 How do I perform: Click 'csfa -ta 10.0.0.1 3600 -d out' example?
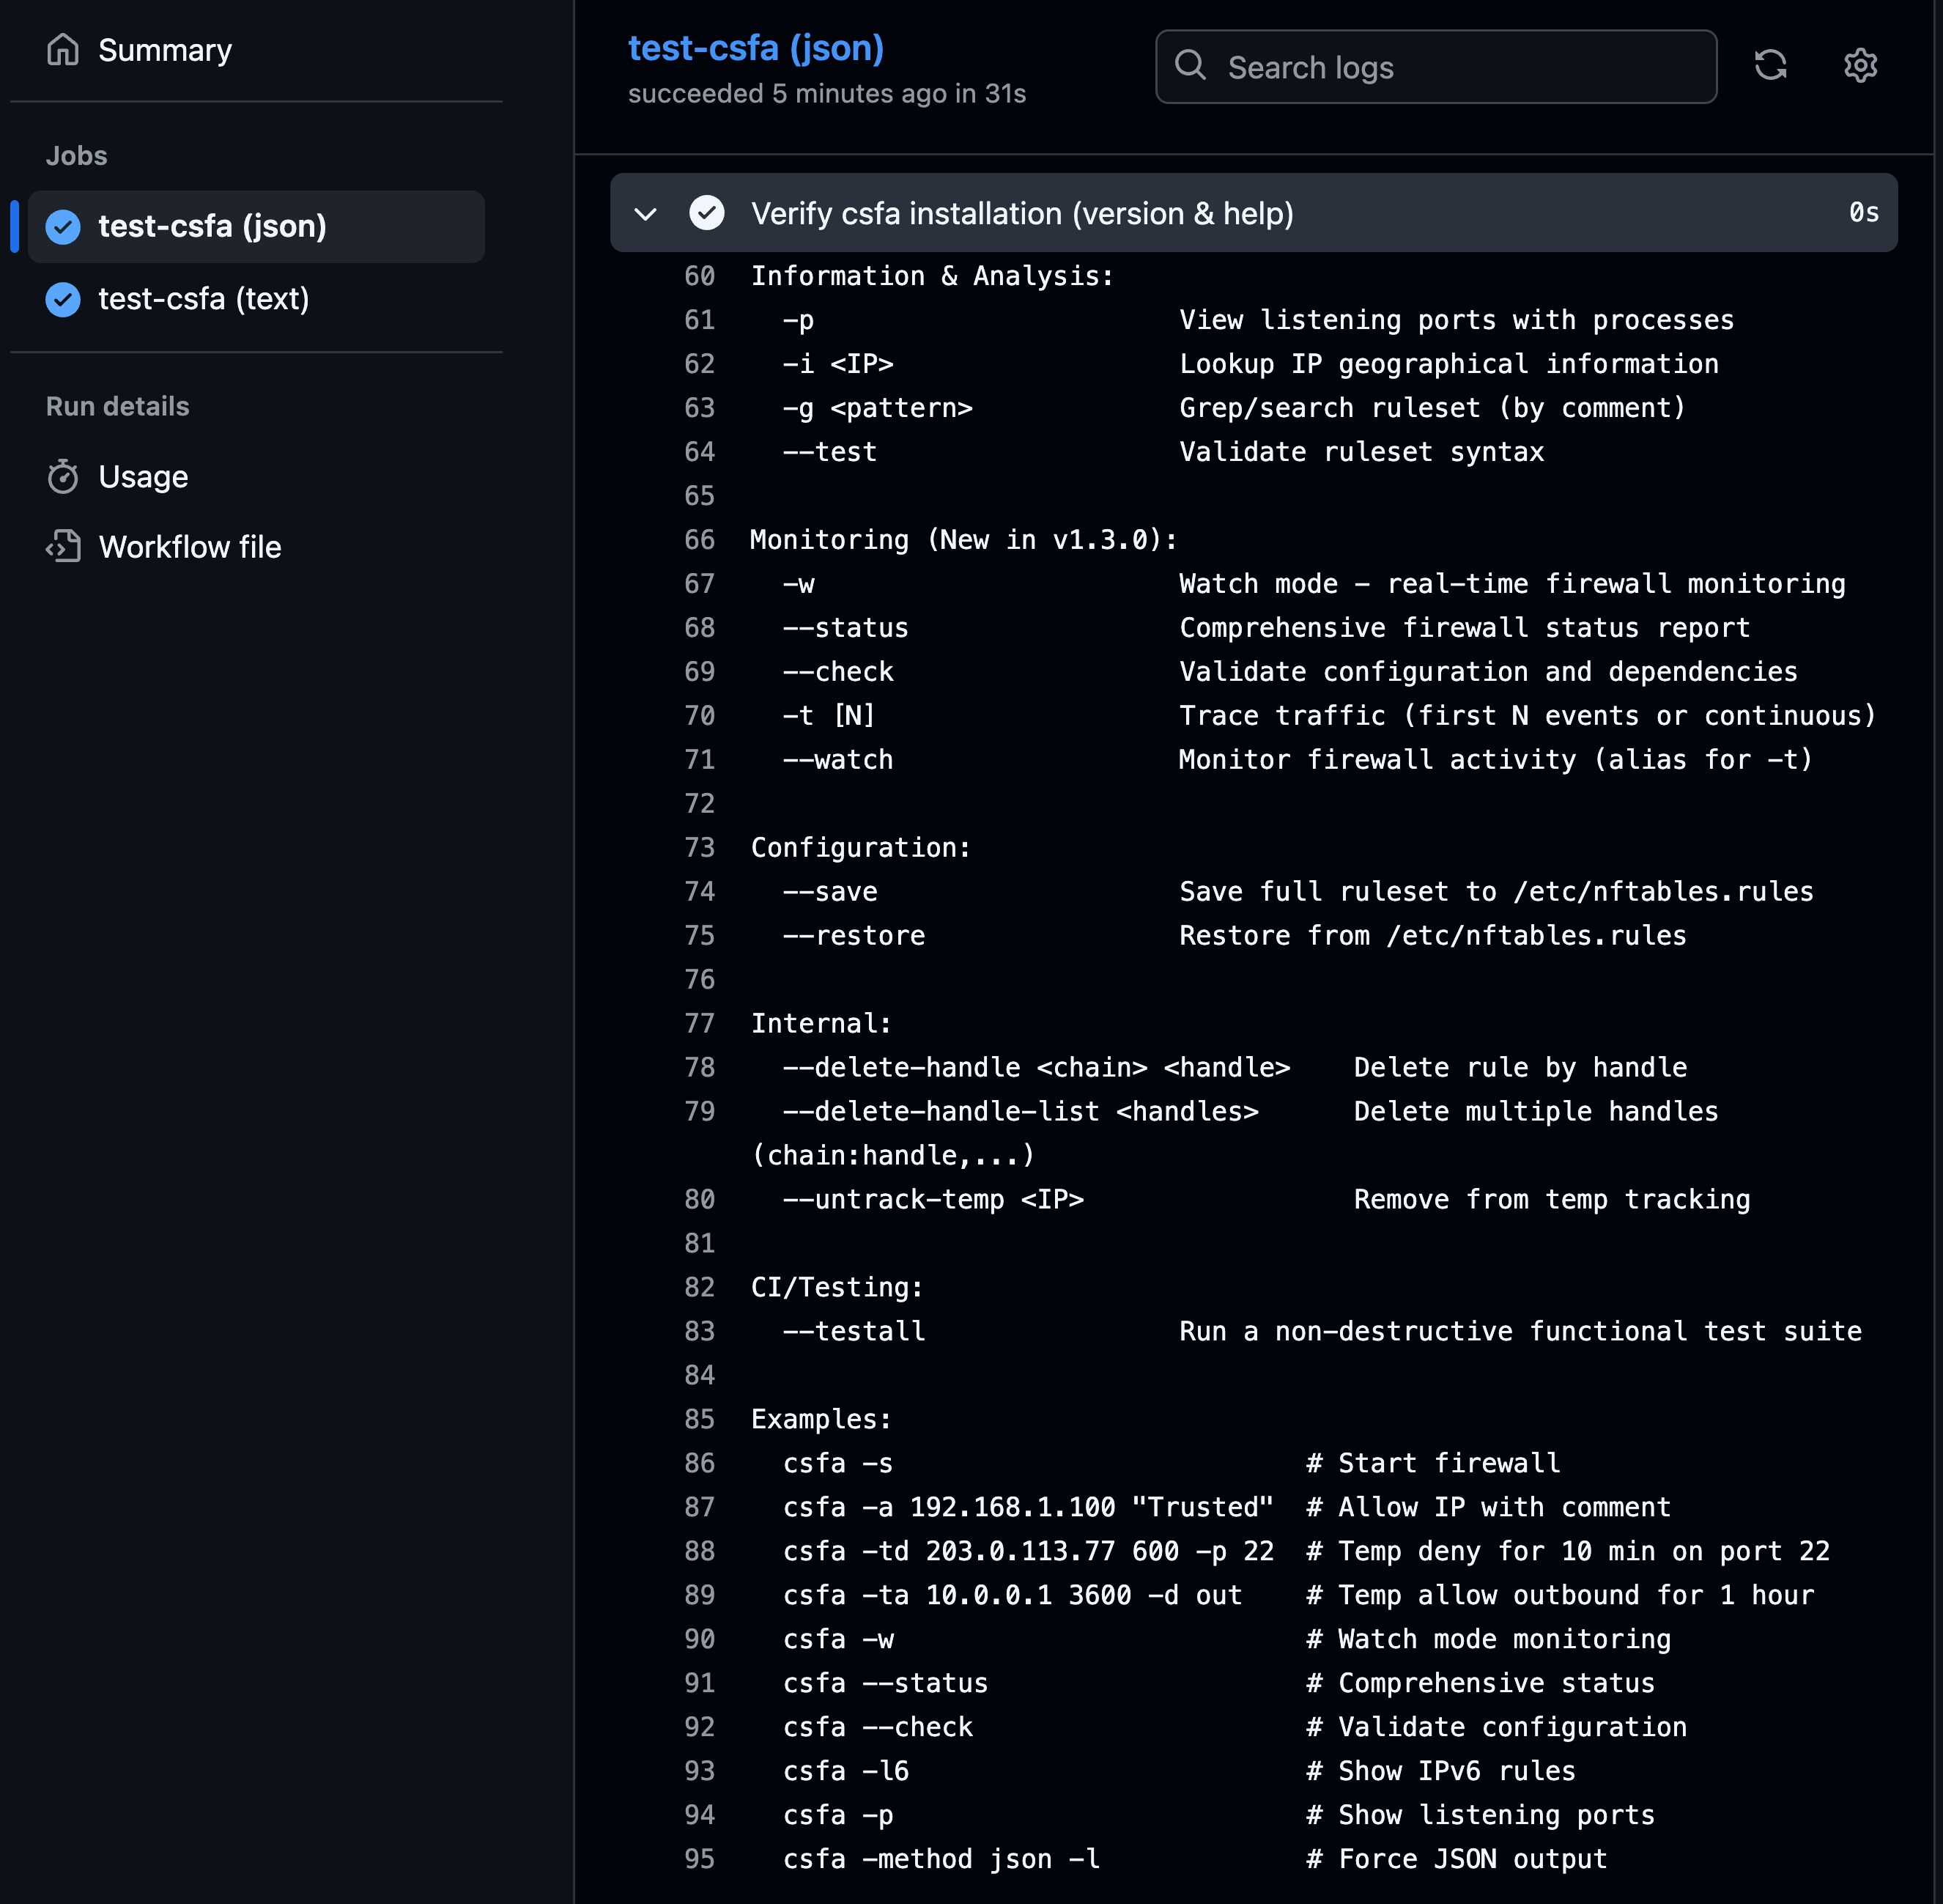click(x=1013, y=1596)
